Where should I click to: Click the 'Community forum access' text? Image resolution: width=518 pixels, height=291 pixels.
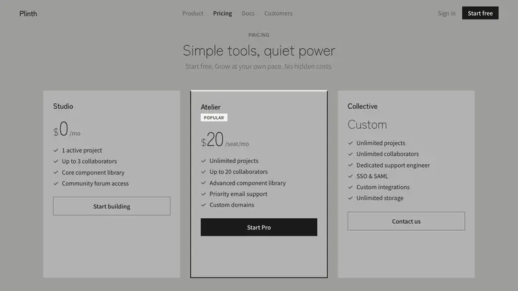coord(95,183)
